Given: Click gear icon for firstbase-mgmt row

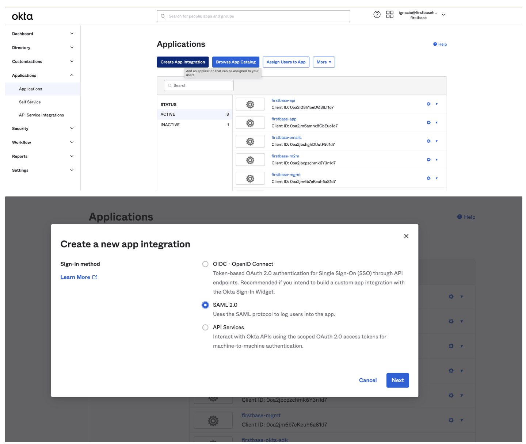Looking at the screenshot, I should tap(428, 178).
